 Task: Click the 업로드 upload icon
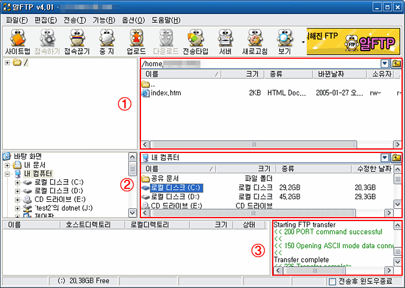pyautogui.click(x=136, y=42)
